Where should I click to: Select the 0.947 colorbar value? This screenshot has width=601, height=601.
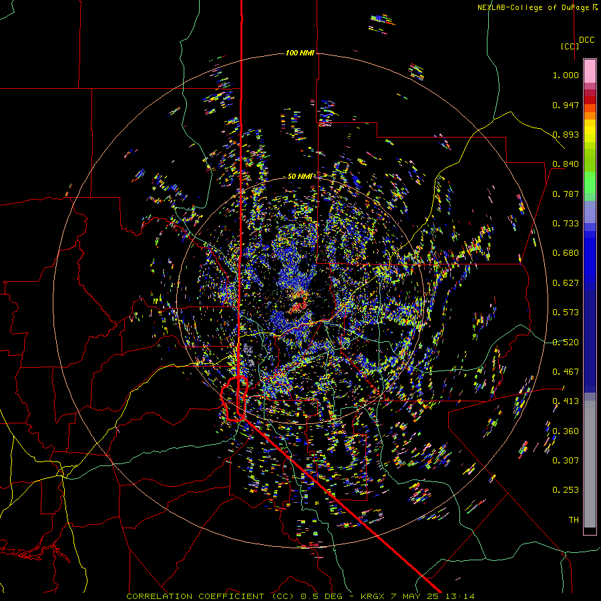566,105
